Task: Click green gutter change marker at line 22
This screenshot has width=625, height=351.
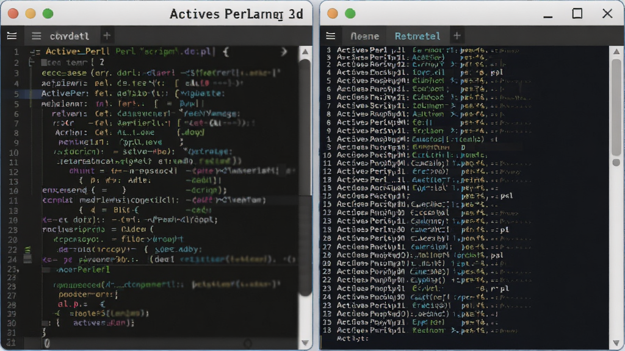Action: [27, 250]
